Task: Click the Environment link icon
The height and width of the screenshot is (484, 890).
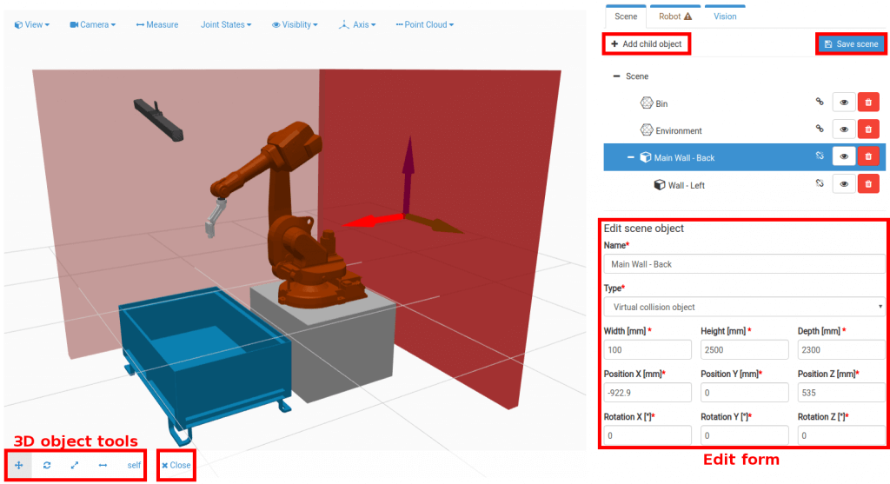Action: click(x=820, y=129)
